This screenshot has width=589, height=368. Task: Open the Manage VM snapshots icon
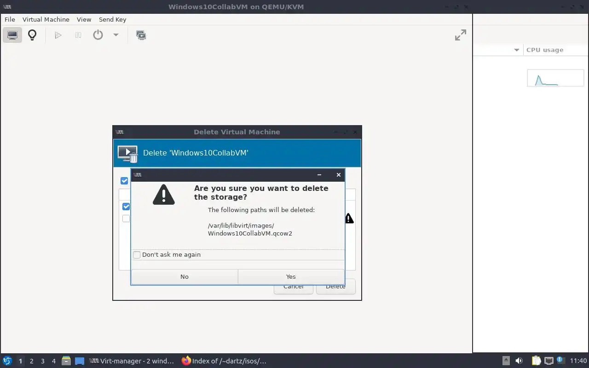141,35
